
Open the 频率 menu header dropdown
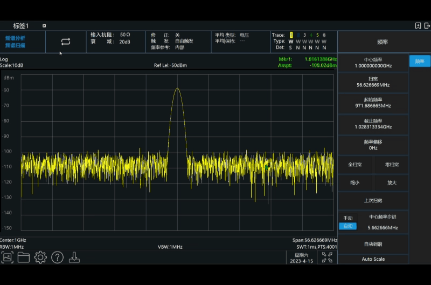(383, 42)
